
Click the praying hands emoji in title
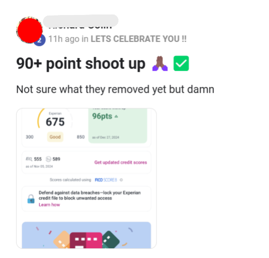pyautogui.click(x=160, y=63)
